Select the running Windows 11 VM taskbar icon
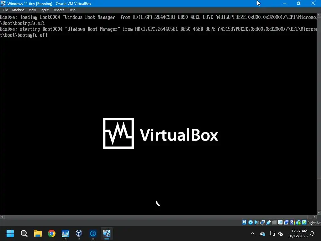This screenshot has width=321, height=241. coord(107,233)
